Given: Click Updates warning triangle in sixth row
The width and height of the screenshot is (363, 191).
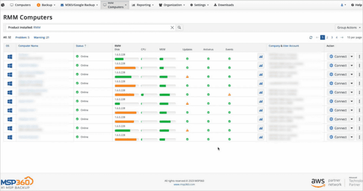Looking at the screenshot, I should tap(187, 104).
